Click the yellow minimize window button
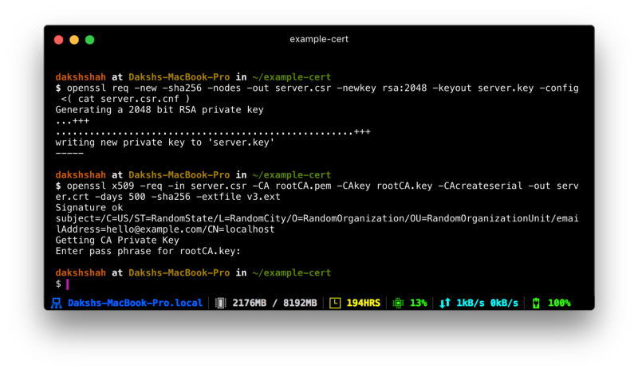This screenshot has height=372, width=638. point(74,40)
